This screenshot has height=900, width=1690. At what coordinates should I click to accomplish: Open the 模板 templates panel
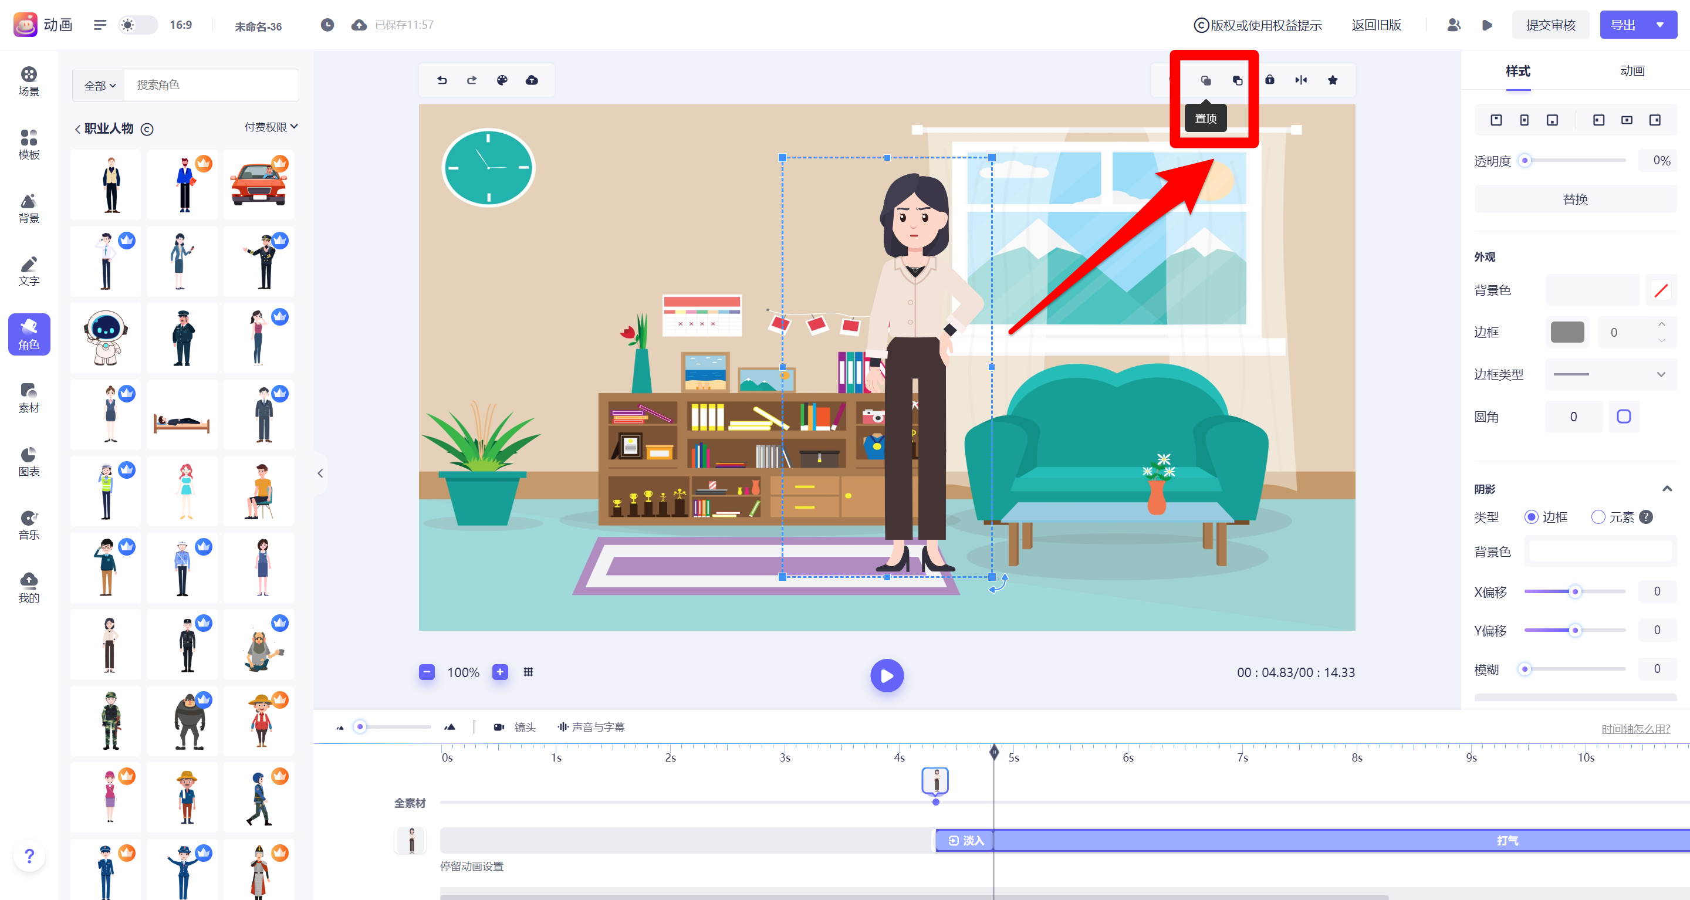(29, 145)
